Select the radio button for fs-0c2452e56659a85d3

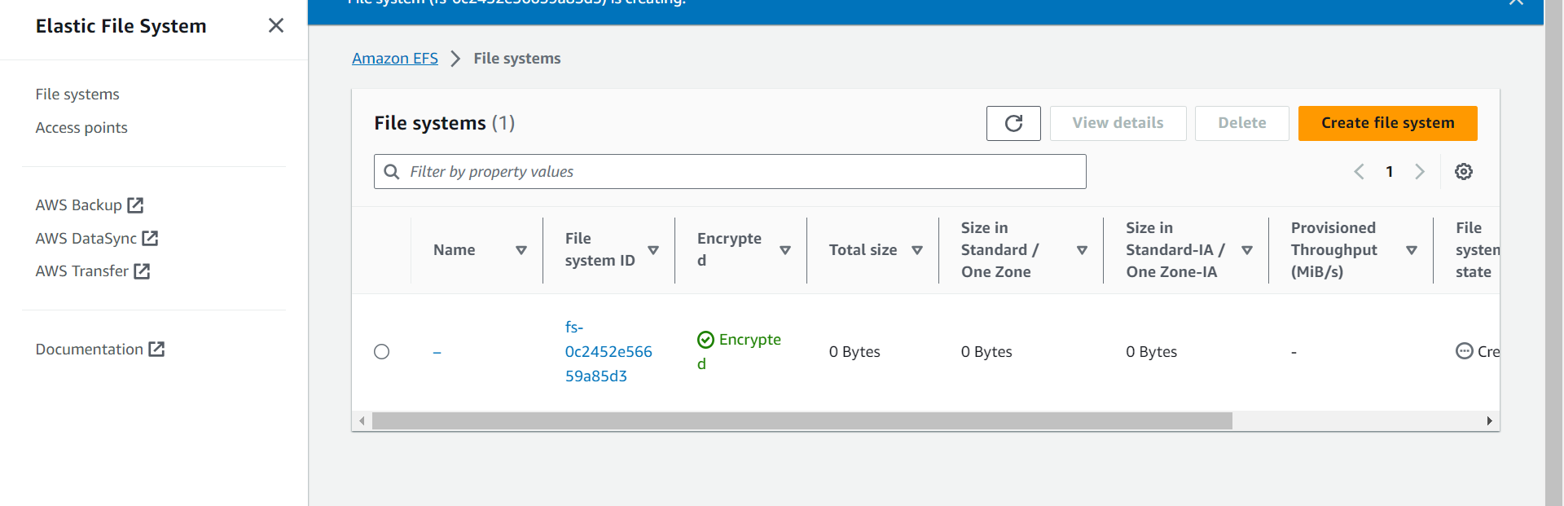point(381,352)
